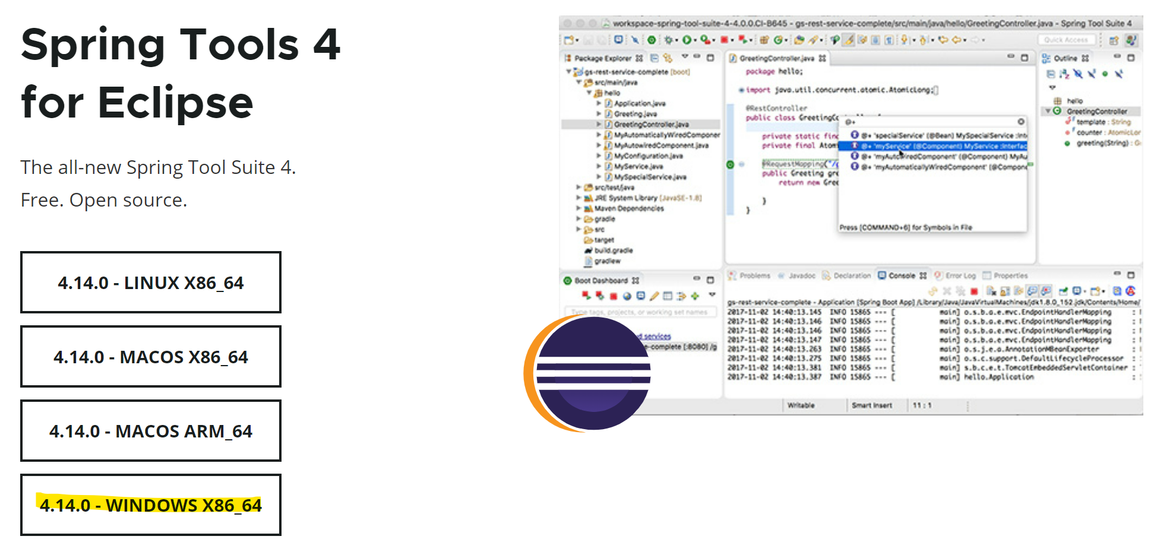Click Open Console icon in Boot Dashboard
Viewport: 1157px width, 552px height.
[640, 296]
